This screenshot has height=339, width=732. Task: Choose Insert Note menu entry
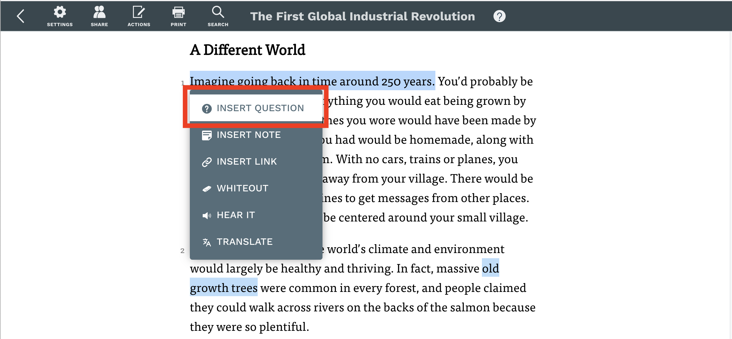pyautogui.click(x=256, y=135)
